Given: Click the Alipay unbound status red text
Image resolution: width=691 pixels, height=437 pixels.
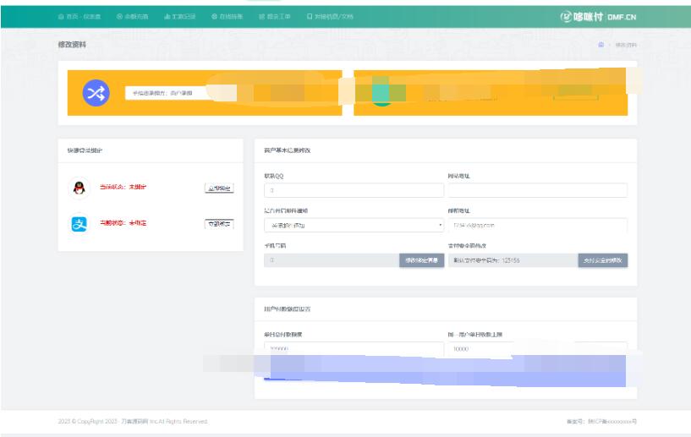Looking at the screenshot, I should (x=123, y=223).
